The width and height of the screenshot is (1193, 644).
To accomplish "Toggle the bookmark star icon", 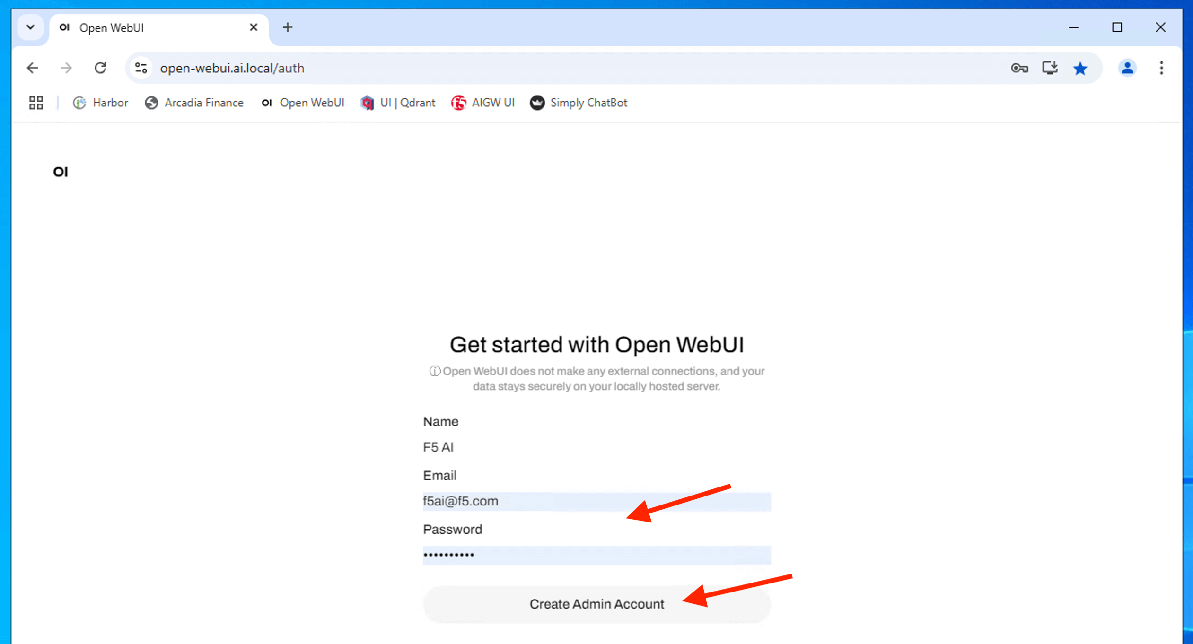I will 1080,68.
